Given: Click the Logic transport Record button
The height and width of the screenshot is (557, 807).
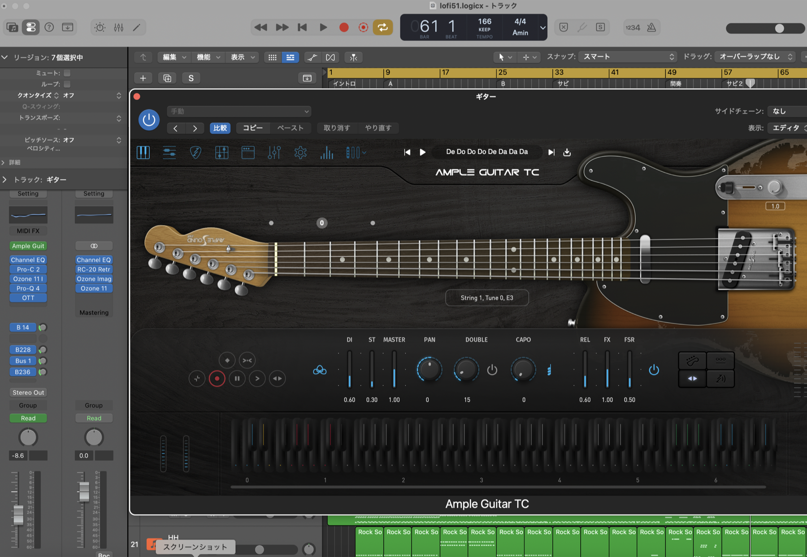Looking at the screenshot, I should (x=344, y=27).
